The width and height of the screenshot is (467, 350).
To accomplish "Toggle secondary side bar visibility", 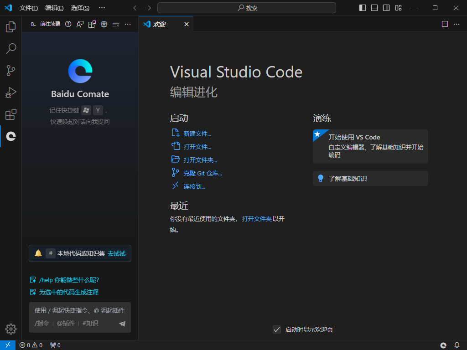I will (386, 8).
